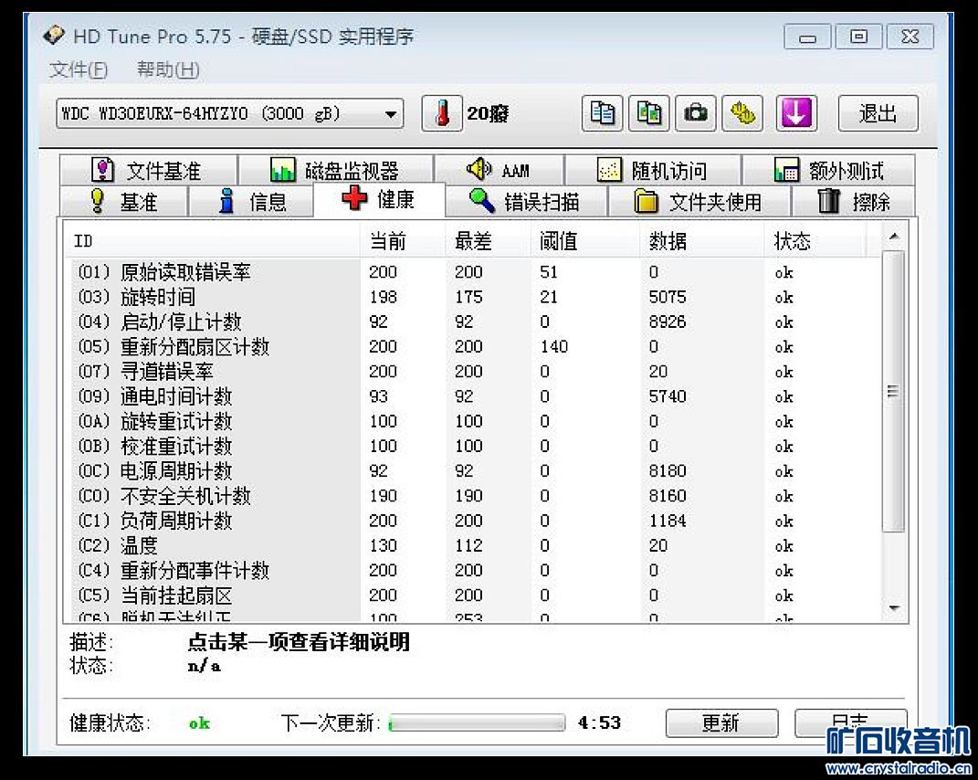978x780 pixels.
Task: Click the copy screenshot to clipboard icon
Action: [x=648, y=113]
